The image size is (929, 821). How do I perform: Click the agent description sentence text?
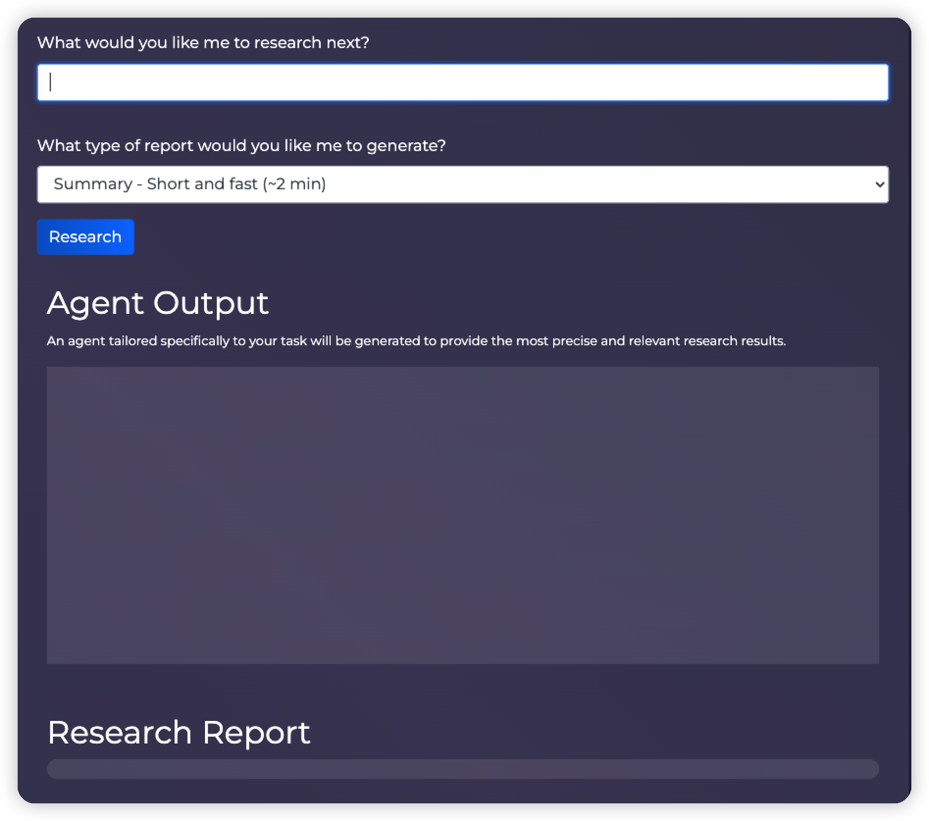[x=416, y=341]
